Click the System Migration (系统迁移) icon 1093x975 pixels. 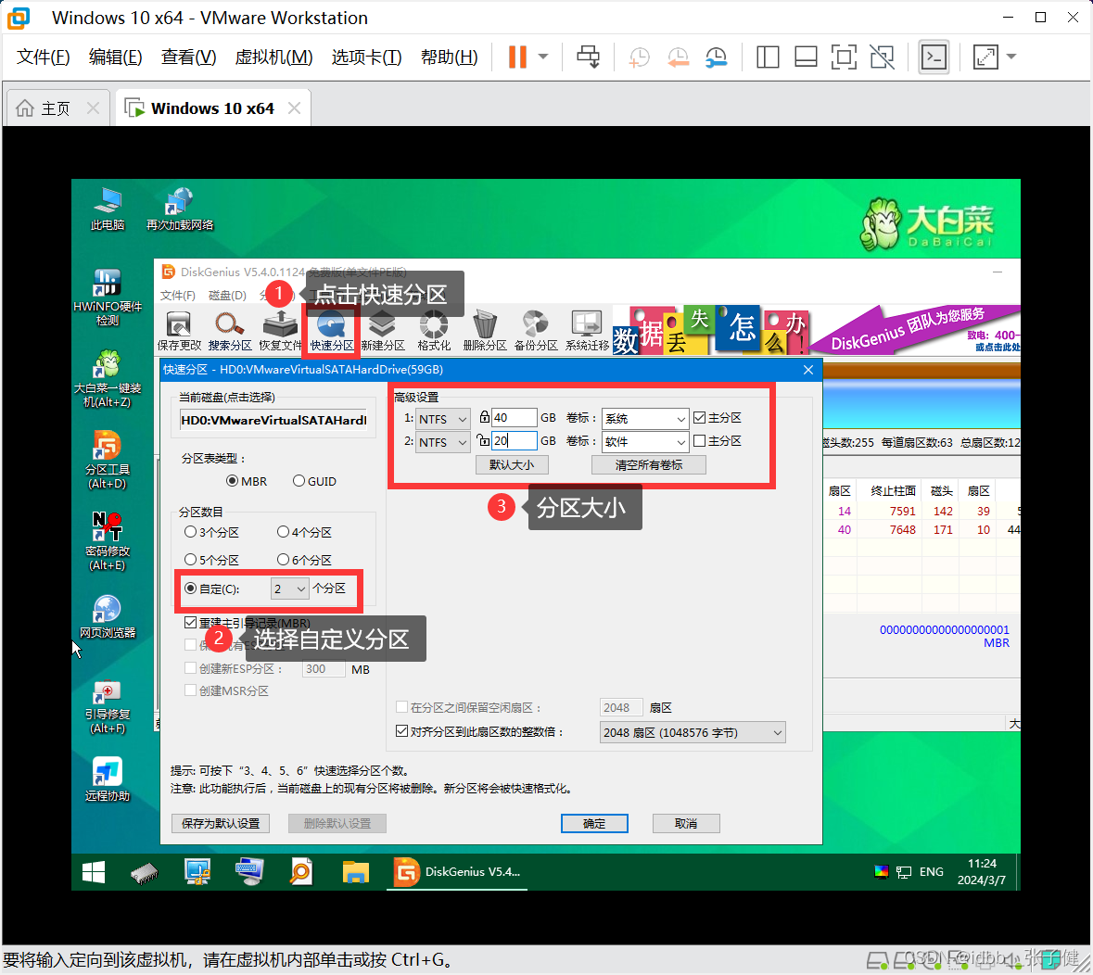click(587, 330)
